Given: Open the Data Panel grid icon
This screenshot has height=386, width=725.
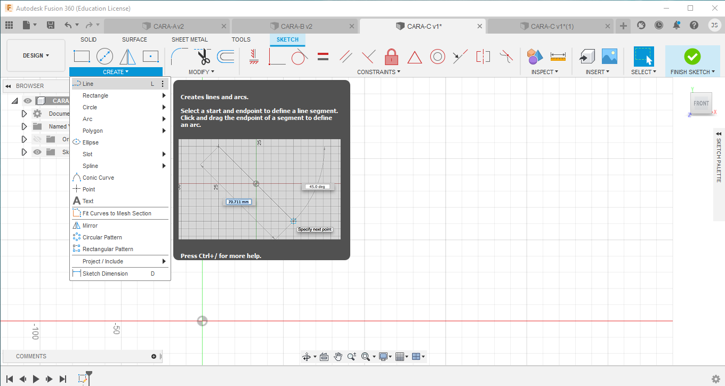Looking at the screenshot, I should coord(9,25).
